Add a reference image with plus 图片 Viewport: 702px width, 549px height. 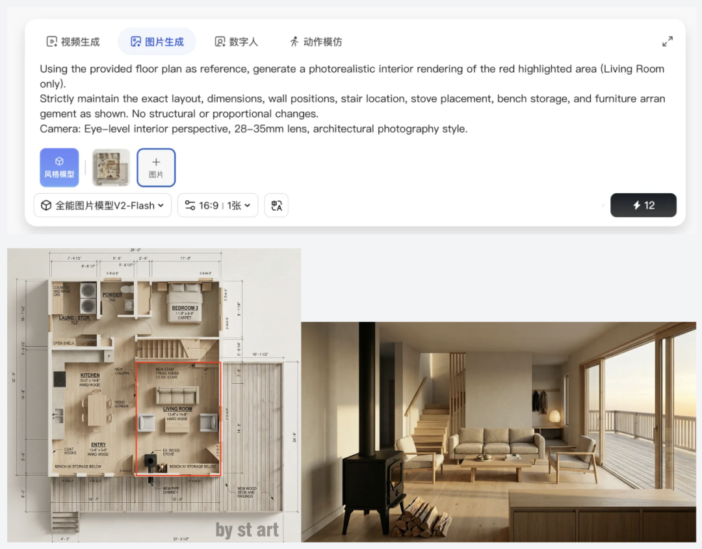156,168
